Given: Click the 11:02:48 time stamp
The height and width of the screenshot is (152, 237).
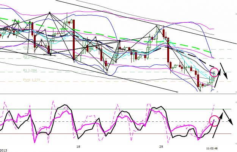Looking at the screenshot, I should click(212, 148).
